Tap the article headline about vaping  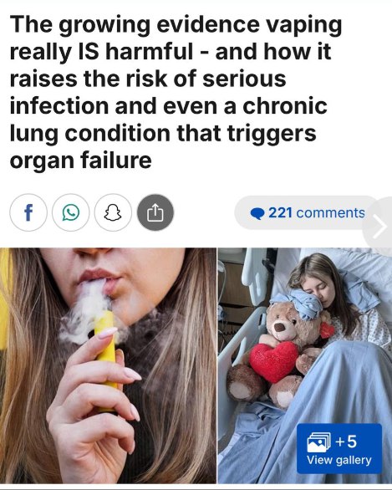click(176, 92)
